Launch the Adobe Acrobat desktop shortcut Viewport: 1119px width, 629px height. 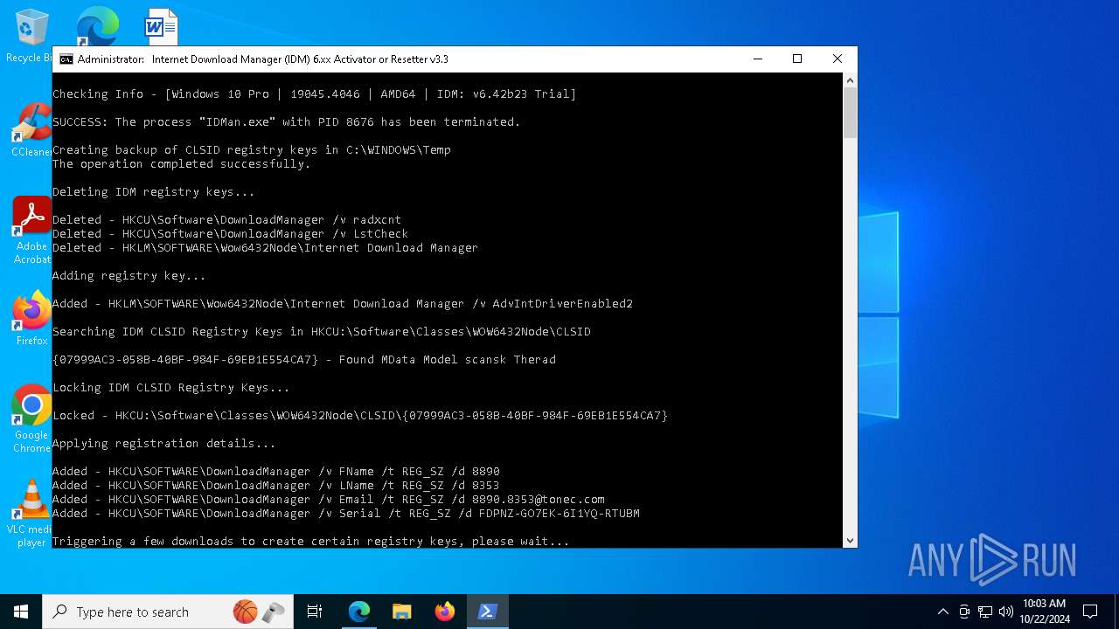coord(31,231)
